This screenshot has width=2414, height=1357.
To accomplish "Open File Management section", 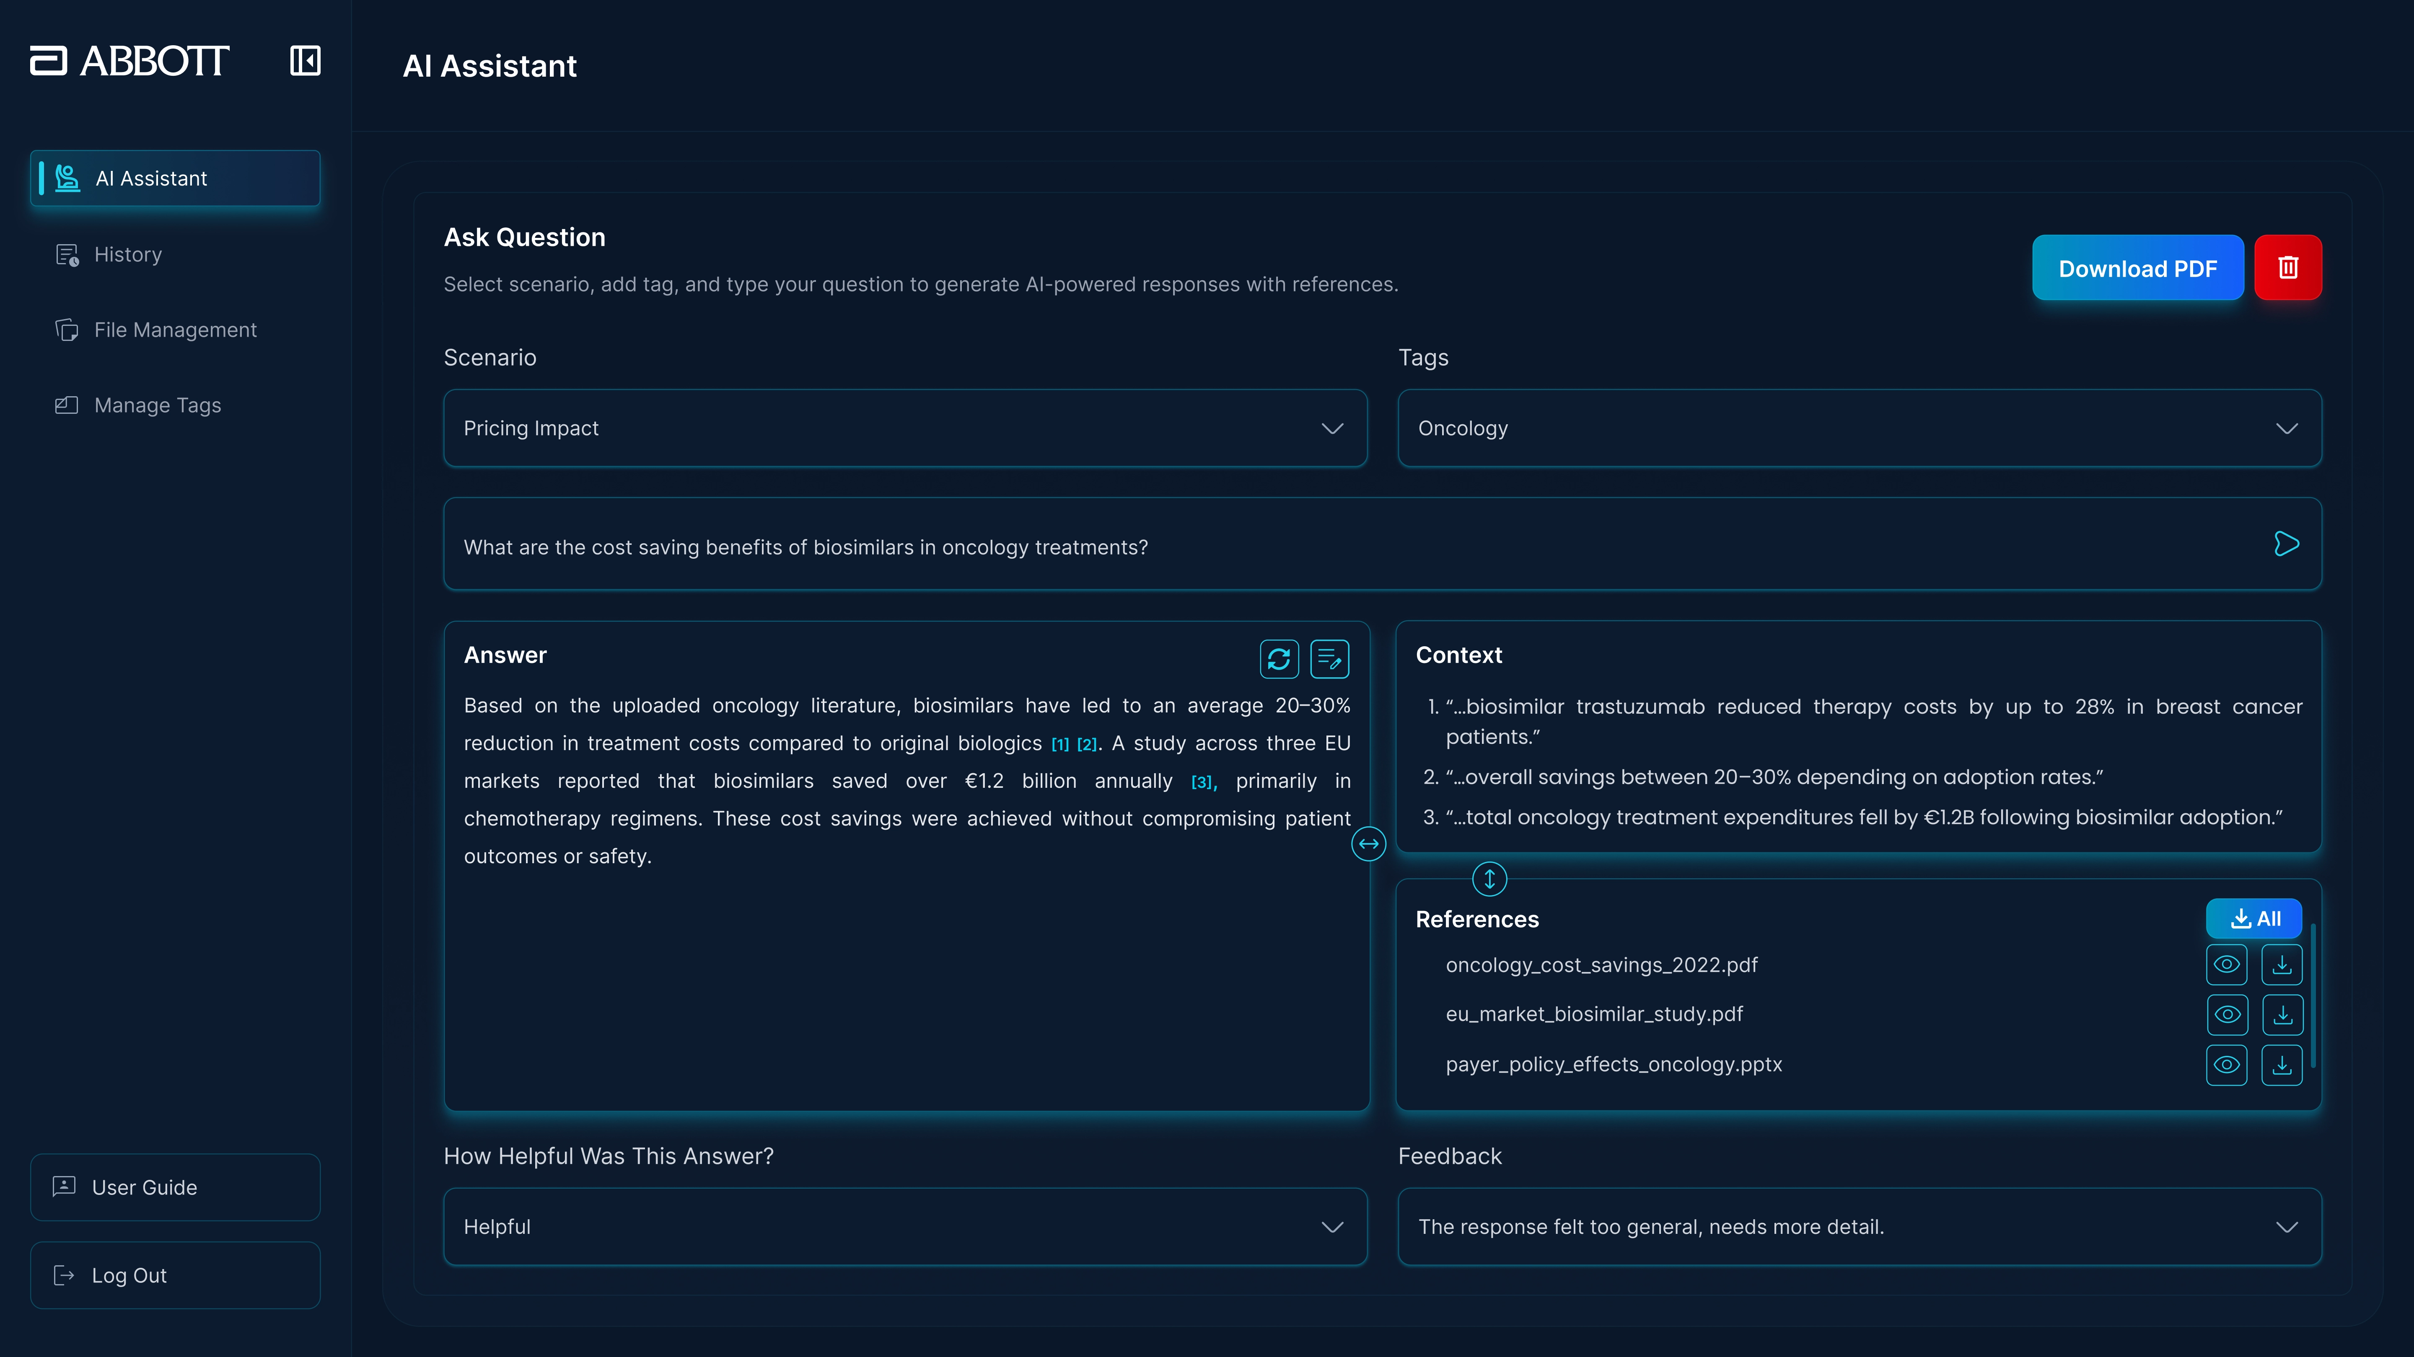I will click(x=175, y=330).
